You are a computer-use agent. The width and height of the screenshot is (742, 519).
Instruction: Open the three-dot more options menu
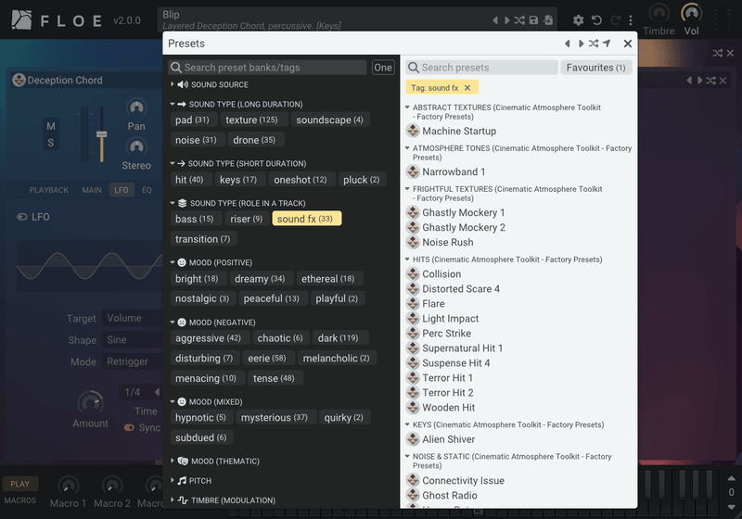coord(631,19)
